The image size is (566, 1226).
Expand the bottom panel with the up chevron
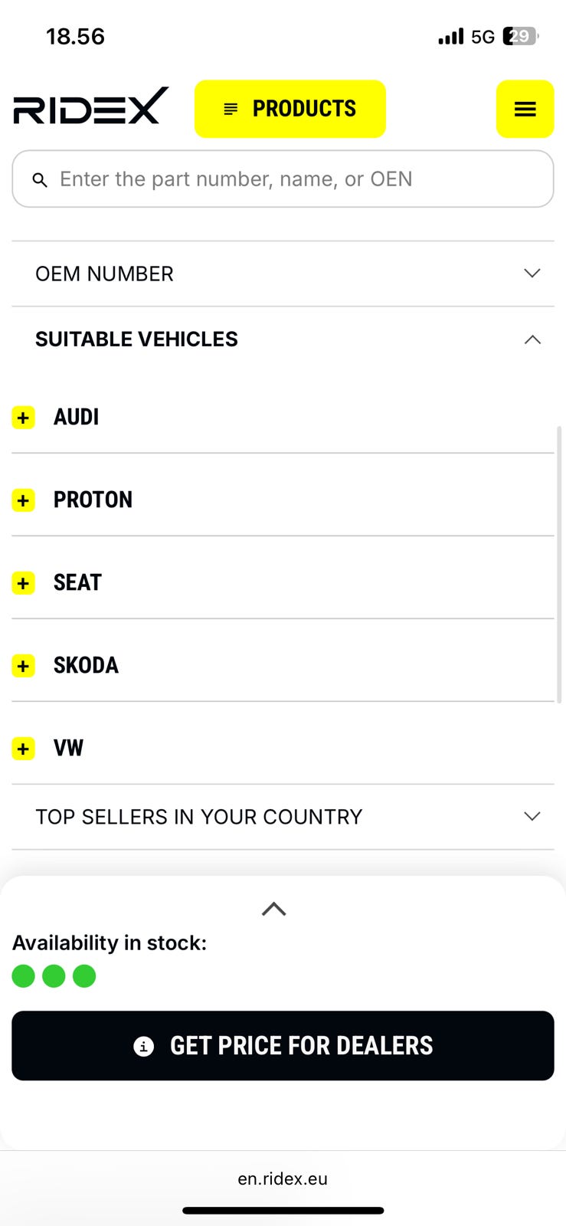point(273,910)
